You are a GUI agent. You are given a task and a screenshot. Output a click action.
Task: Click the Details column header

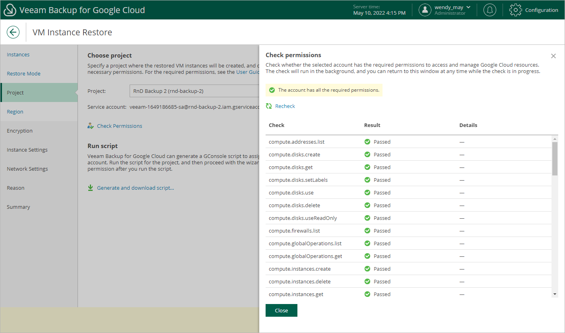click(468, 125)
